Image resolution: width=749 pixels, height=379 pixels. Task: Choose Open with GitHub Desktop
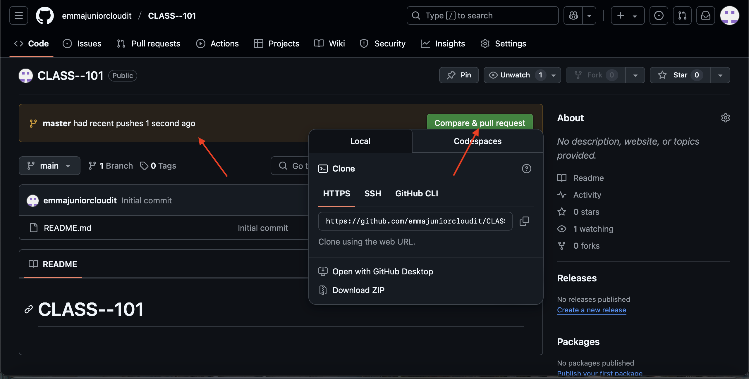point(376,271)
